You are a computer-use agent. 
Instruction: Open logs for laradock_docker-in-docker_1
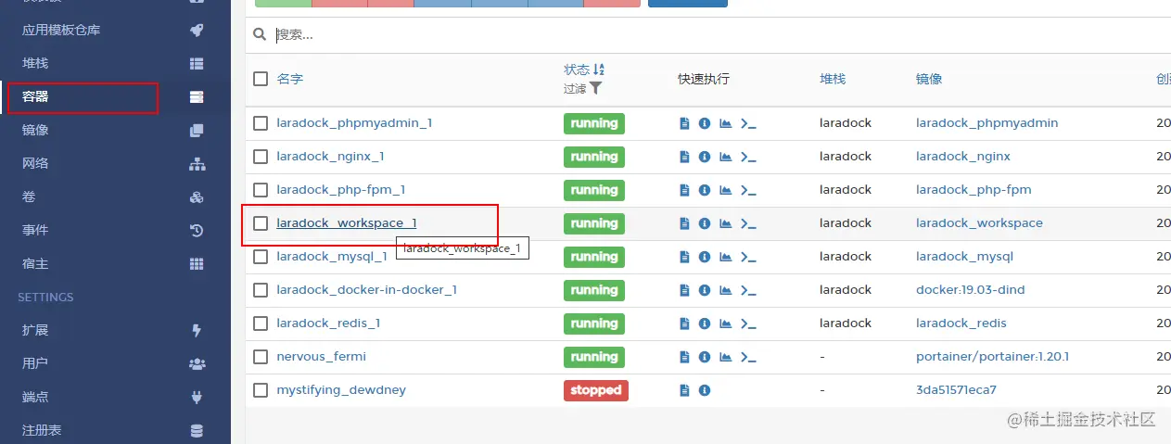coord(684,290)
